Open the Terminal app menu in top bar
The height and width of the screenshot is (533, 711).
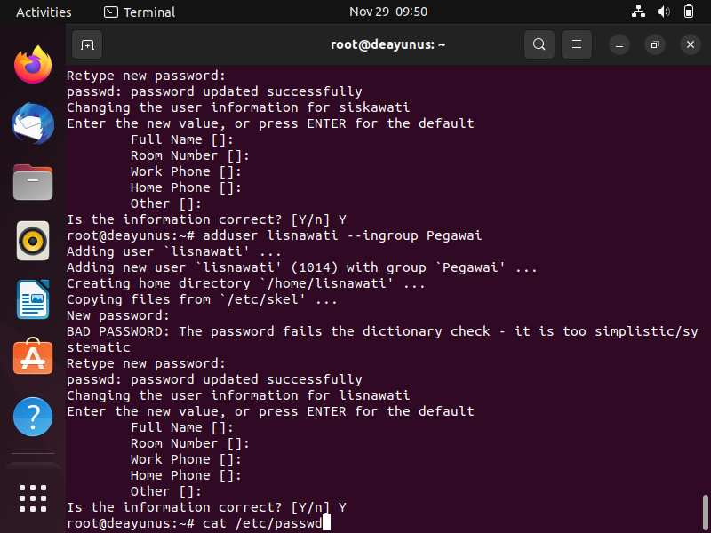140,12
